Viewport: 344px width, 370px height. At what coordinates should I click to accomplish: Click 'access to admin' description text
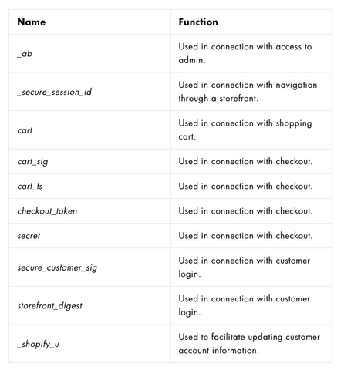245,53
